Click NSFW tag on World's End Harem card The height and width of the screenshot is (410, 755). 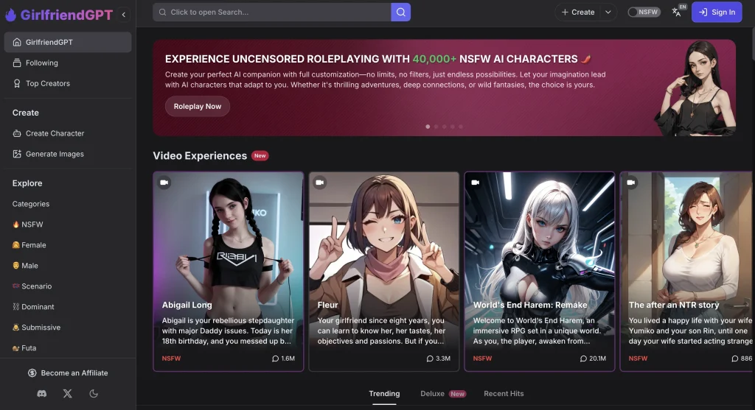(482, 358)
